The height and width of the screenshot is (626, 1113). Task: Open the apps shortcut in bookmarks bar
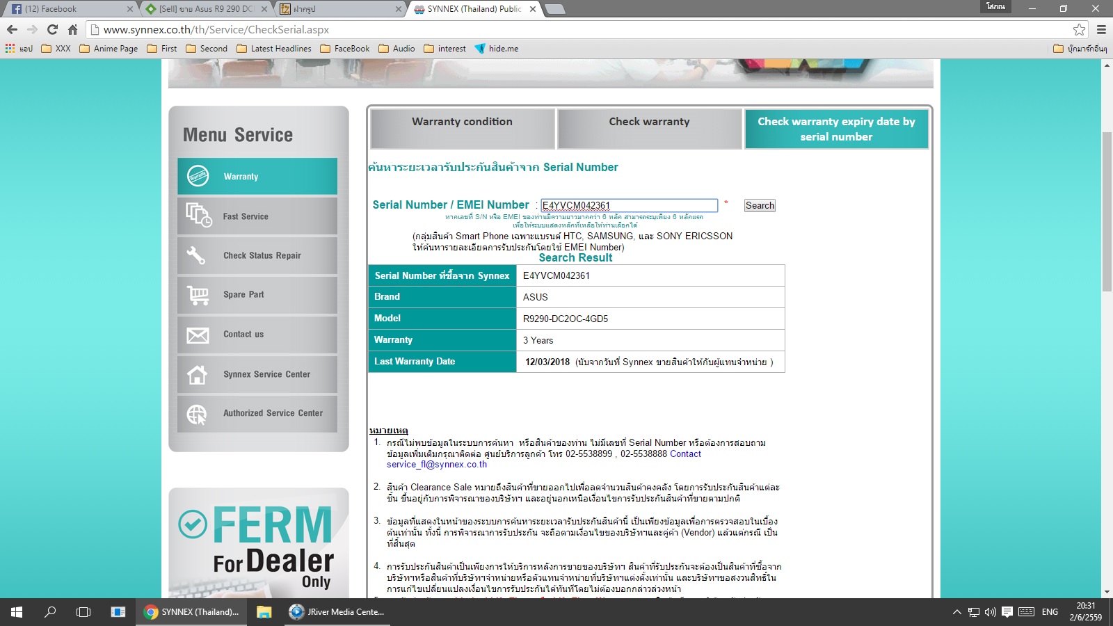coord(19,49)
